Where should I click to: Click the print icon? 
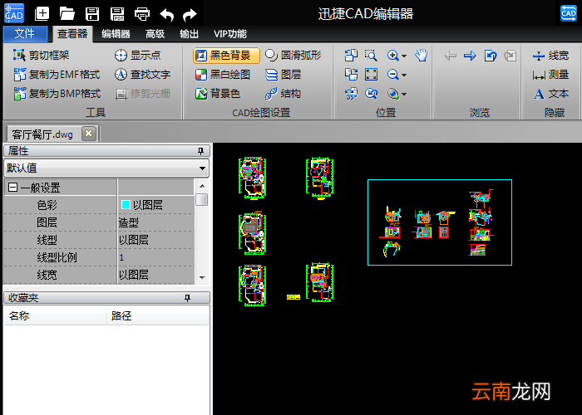142,14
